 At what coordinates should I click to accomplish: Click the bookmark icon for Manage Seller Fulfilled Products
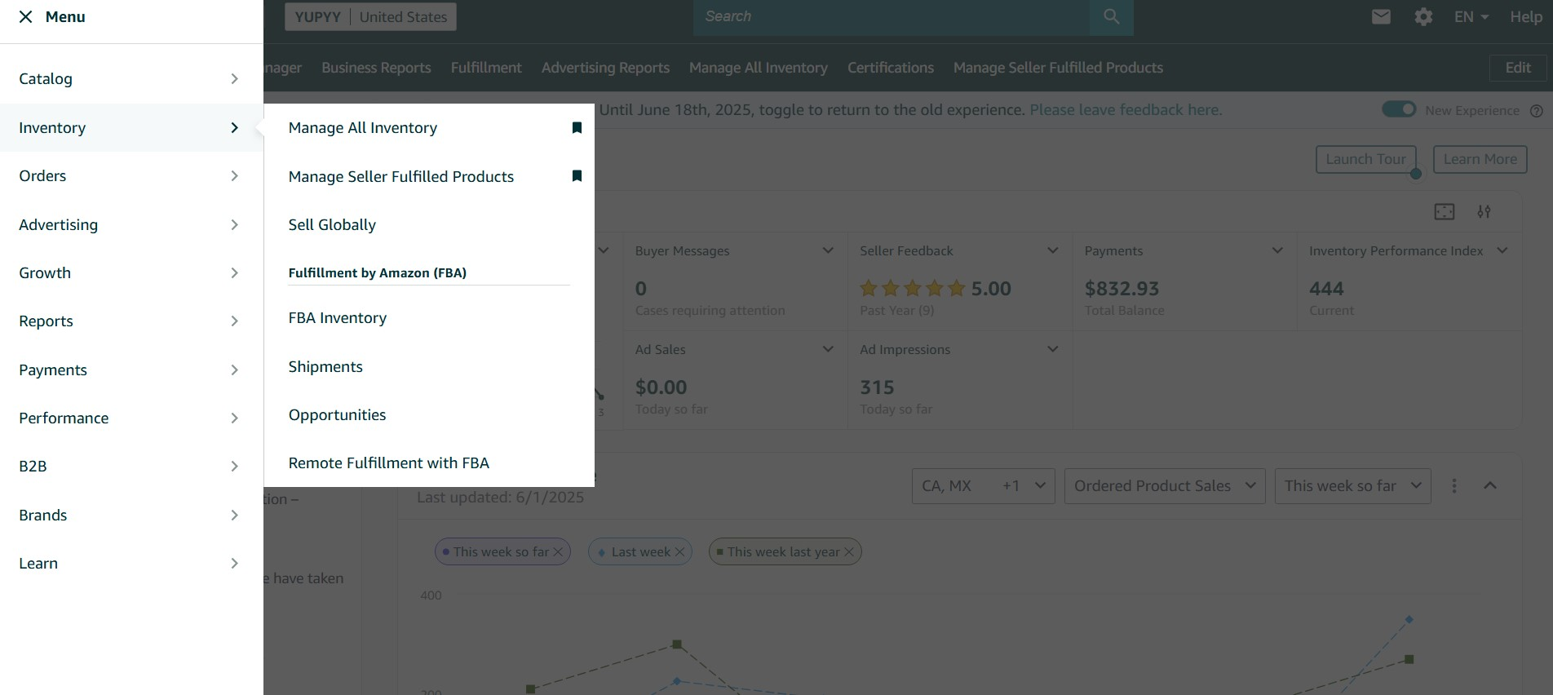click(577, 175)
